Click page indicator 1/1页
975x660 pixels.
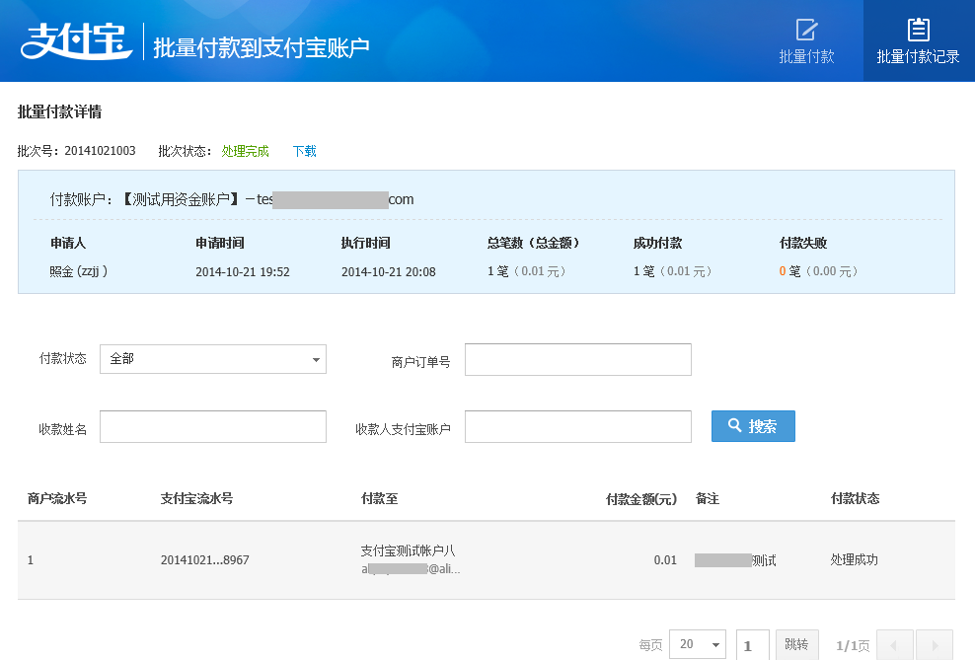pyautogui.click(x=853, y=646)
